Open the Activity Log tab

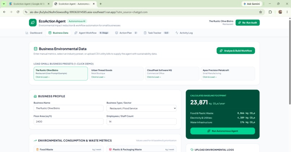[184, 33]
